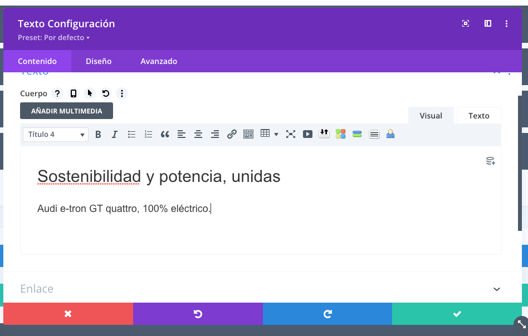The image size is (528, 336).
Task: Snap modal to sidebar columns icon
Action: click(487, 23)
